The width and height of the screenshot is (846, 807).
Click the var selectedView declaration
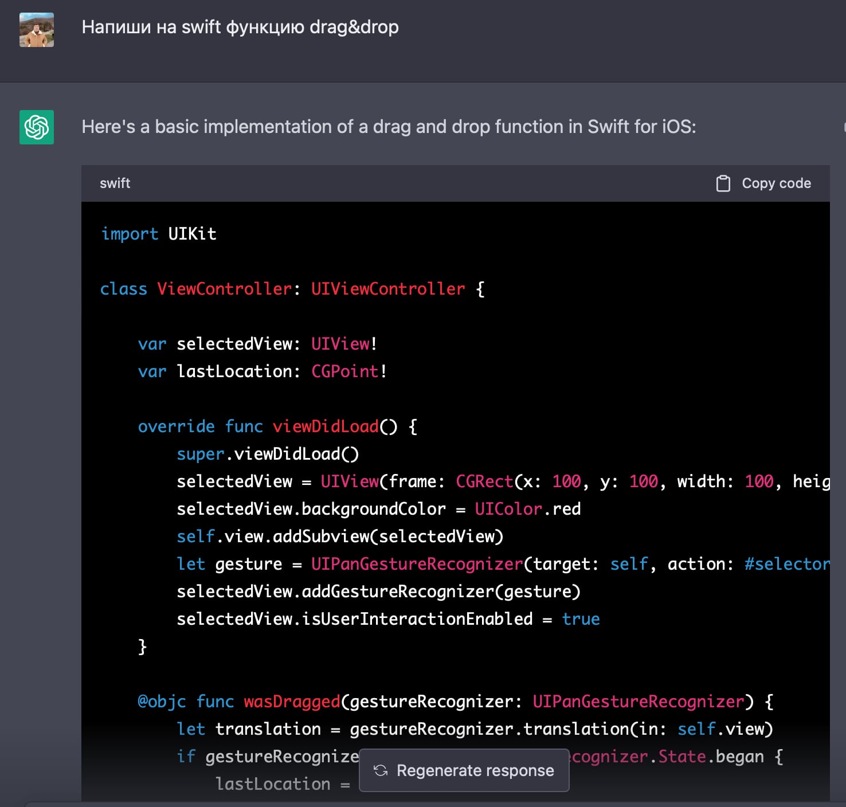click(x=257, y=344)
